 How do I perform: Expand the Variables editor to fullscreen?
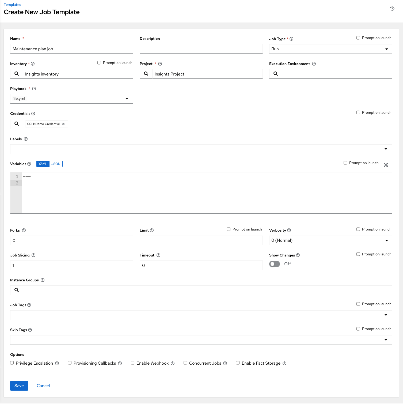click(x=386, y=165)
